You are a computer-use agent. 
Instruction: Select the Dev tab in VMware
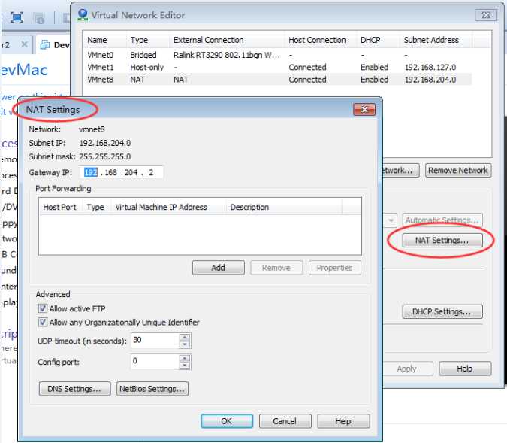(x=54, y=44)
